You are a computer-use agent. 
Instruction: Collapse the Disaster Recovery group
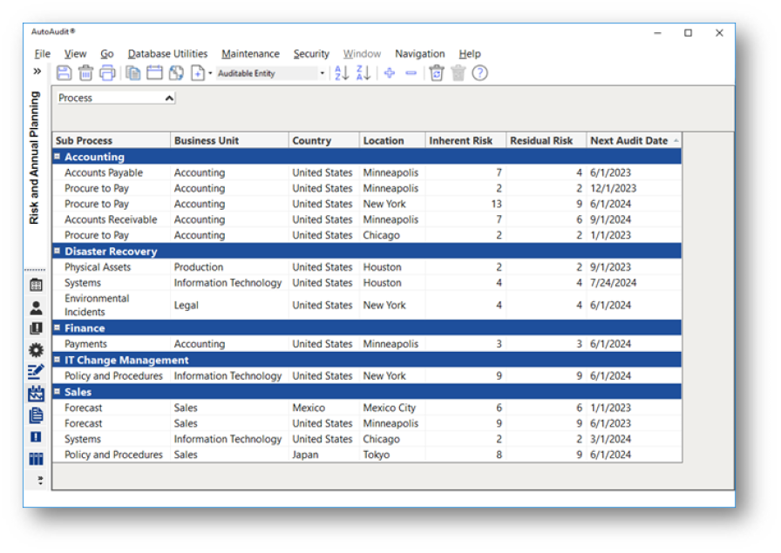(57, 251)
